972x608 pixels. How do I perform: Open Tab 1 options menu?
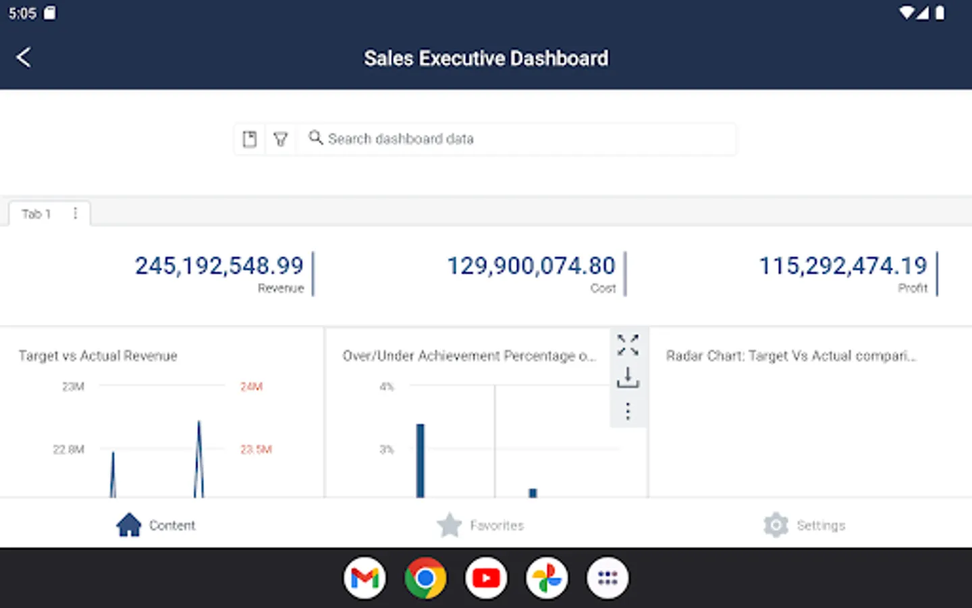pyautogui.click(x=76, y=213)
